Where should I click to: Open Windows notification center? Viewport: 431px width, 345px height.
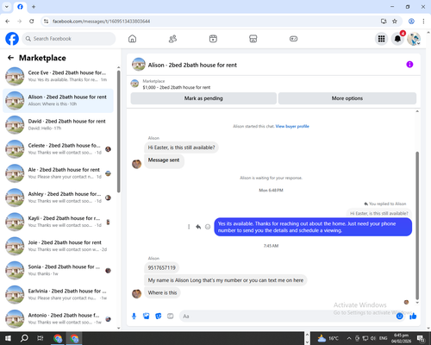(421, 338)
